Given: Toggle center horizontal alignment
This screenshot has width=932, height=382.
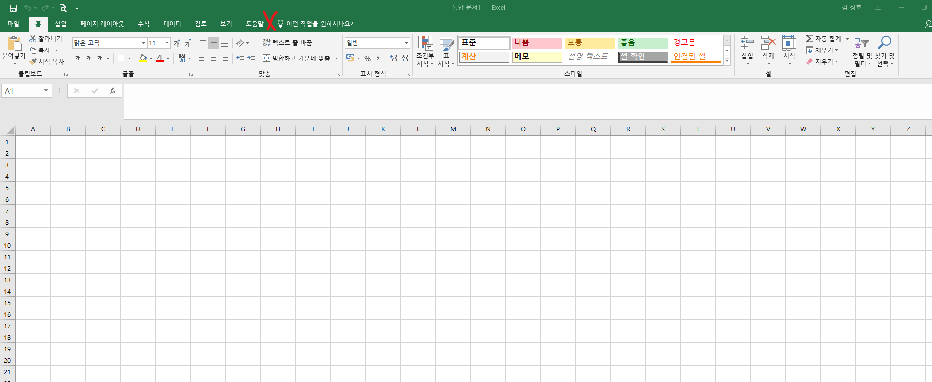Looking at the screenshot, I should [214, 58].
